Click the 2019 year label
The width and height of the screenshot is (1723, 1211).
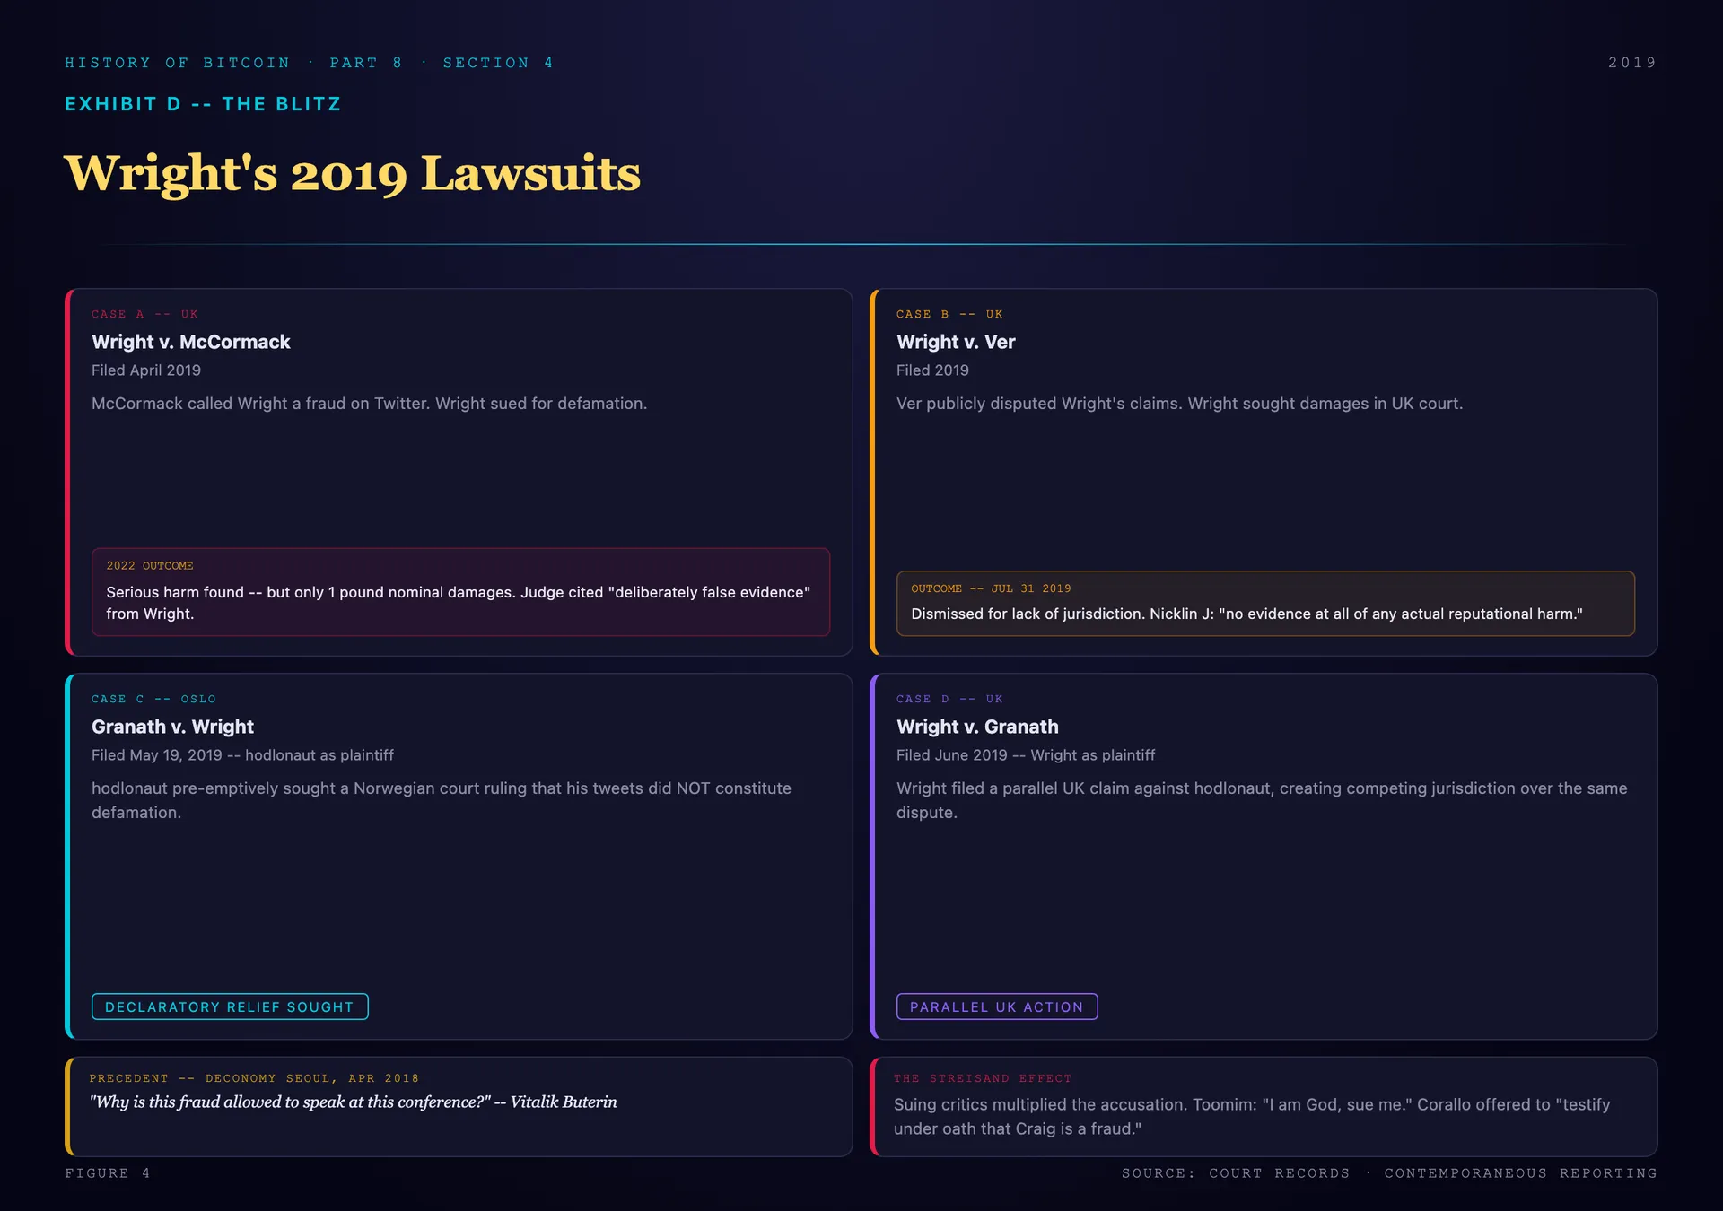tap(1632, 63)
